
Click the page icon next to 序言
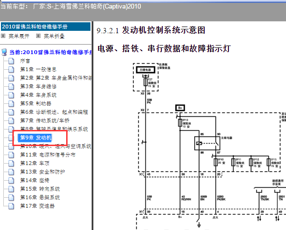11,61
